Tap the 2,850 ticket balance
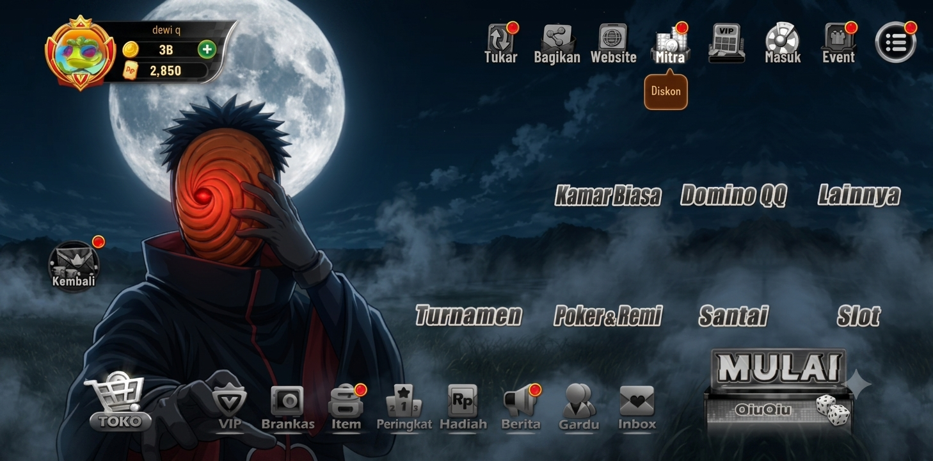The image size is (933, 461). [x=164, y=71]
